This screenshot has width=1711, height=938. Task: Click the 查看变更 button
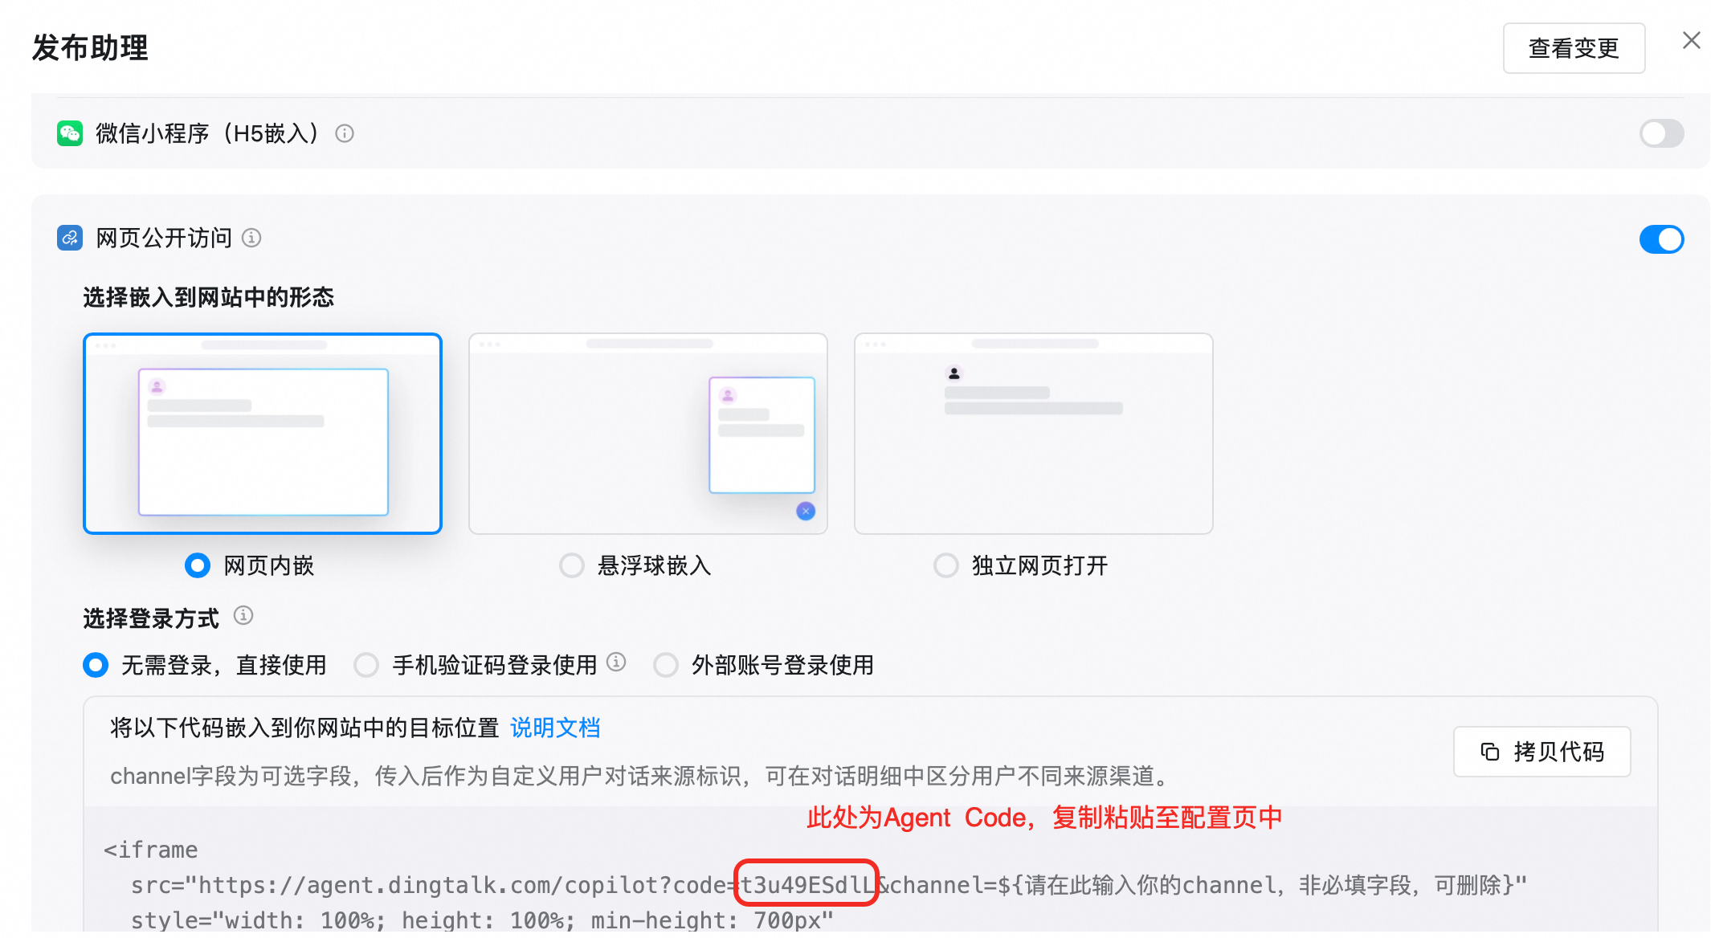coord(1574,48)
